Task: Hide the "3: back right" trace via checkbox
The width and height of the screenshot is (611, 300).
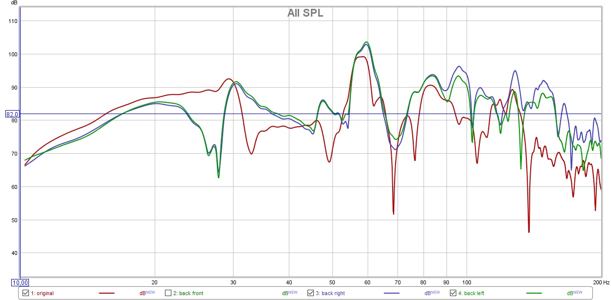Action: coord(310,293)
